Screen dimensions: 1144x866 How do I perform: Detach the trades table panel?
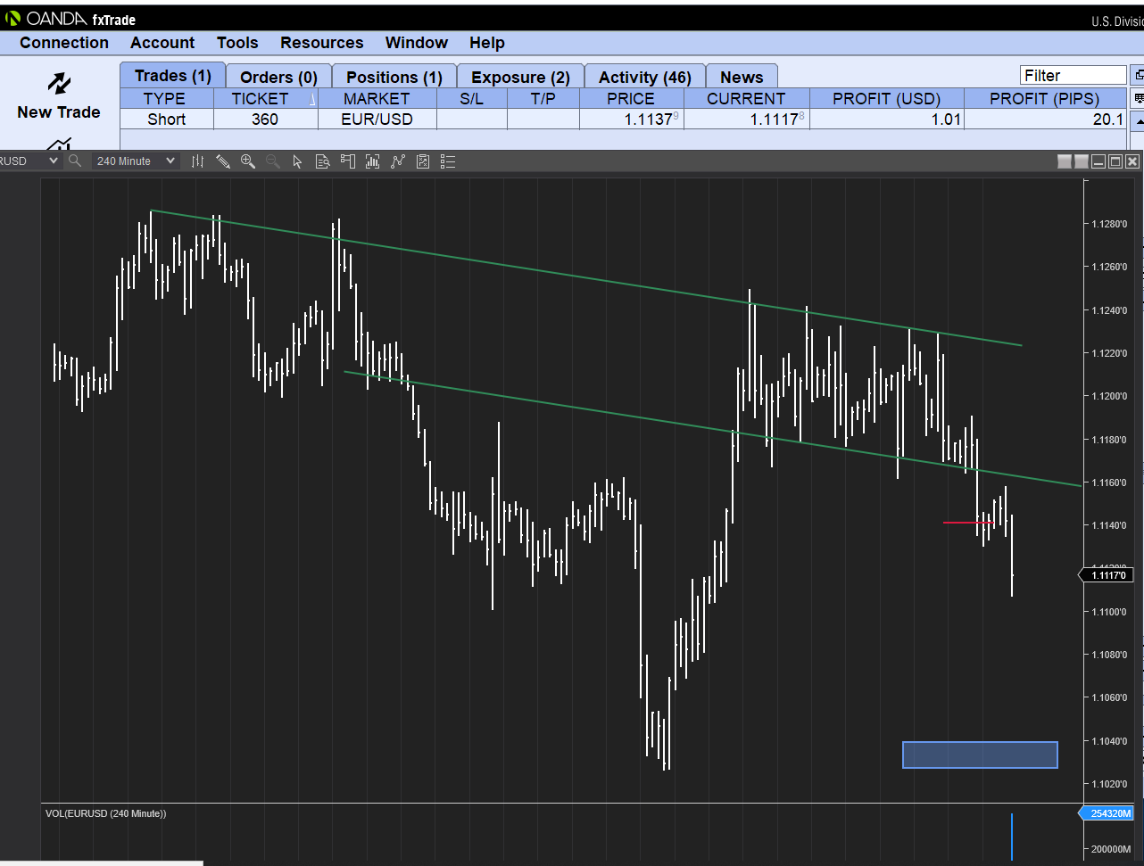pos(1138,75)
